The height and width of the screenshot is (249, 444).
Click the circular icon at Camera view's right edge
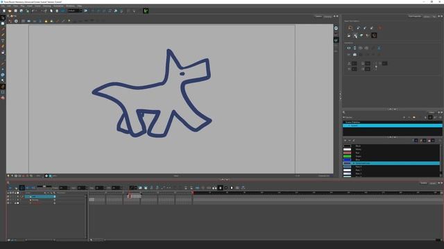336,28
